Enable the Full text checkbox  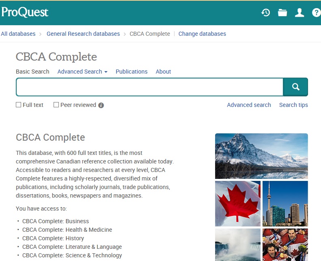[18, 105]
